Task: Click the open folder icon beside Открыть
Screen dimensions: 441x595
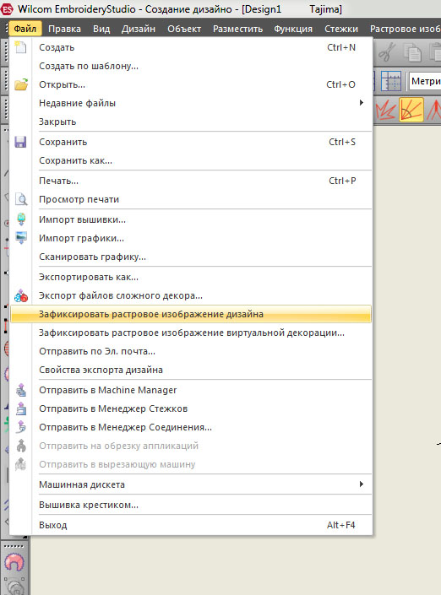Action: pyautogui.click(x=21, y=84)
